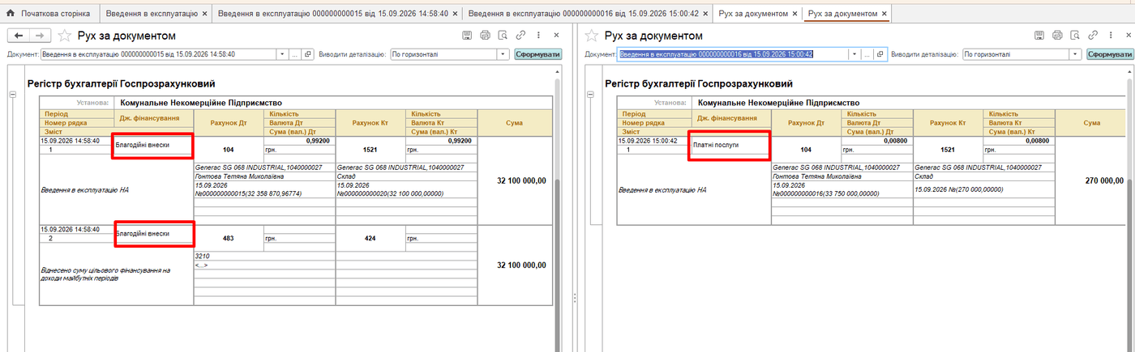Image resolution: width=1135 pixels, height=352 pixels.
Task: Select right period cell 15.09.2026 15:00:42
Action: 653,141
